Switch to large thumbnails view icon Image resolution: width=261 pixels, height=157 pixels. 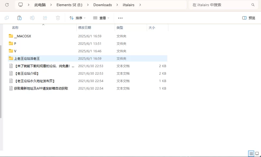[257, 153]
